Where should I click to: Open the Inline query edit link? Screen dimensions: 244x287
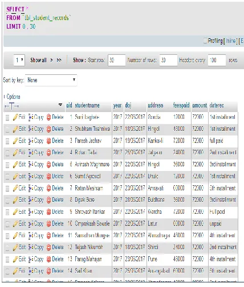pyautogui.click(x=231, y=41)
